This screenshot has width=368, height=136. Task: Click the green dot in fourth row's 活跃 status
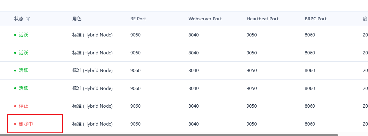pos(15,88)
